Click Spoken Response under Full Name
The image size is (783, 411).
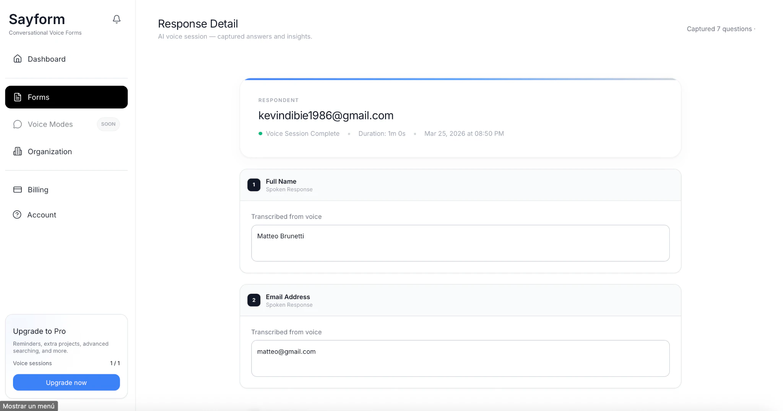pyautogui.click(x=289, y=189)
